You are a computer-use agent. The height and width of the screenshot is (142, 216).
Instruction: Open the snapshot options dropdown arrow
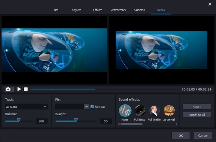coord(13,89)
